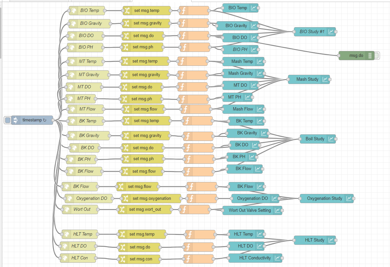Click the set msg.oxygenation change node shuffle icon

pyautogui.click(x=126, y=198)
